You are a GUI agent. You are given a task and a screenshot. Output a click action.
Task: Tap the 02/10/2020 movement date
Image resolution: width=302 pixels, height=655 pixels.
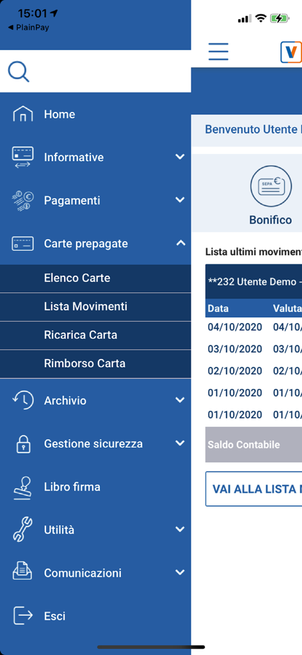235,370
